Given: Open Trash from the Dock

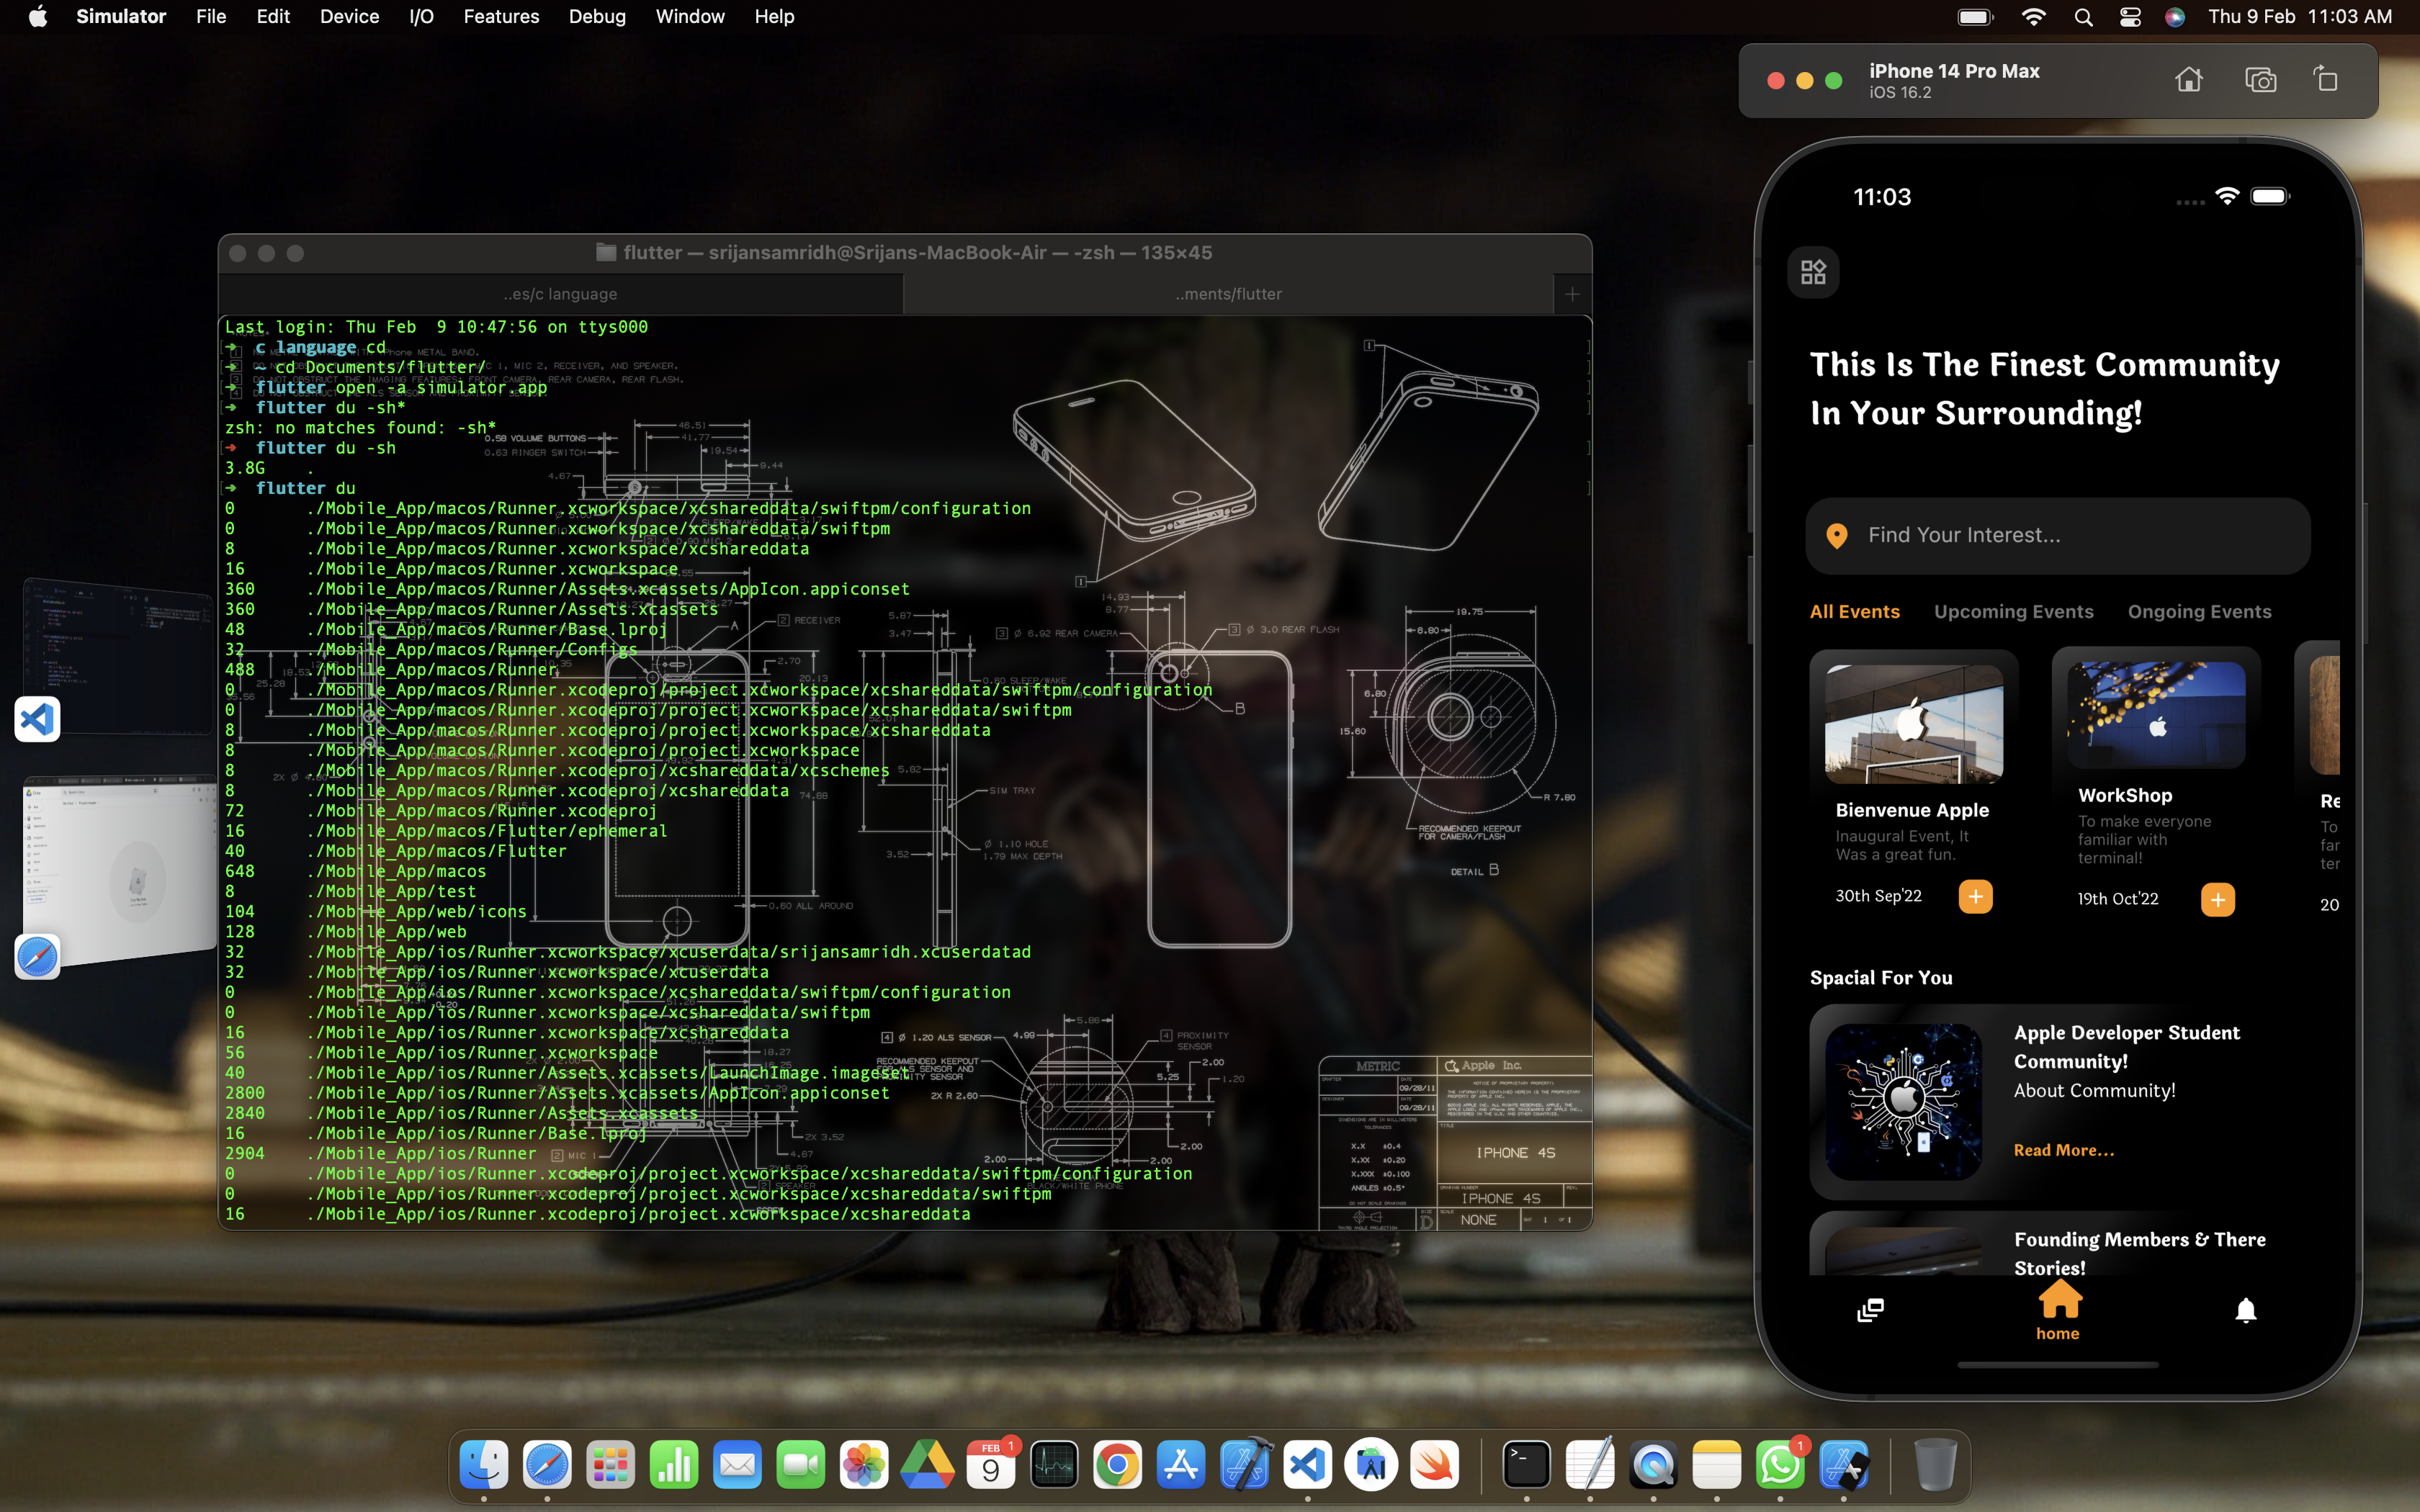Looking at the screenshot, I should click(1935, 1466).
